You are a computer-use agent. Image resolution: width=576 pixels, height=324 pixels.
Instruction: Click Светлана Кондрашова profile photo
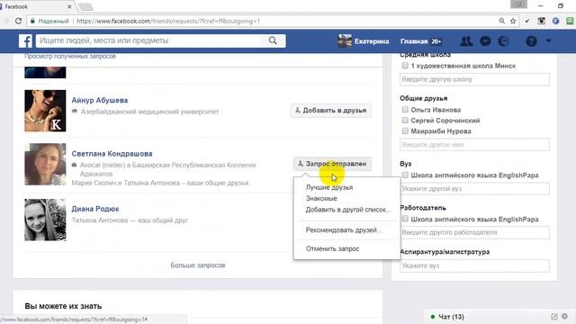(45, 164)
